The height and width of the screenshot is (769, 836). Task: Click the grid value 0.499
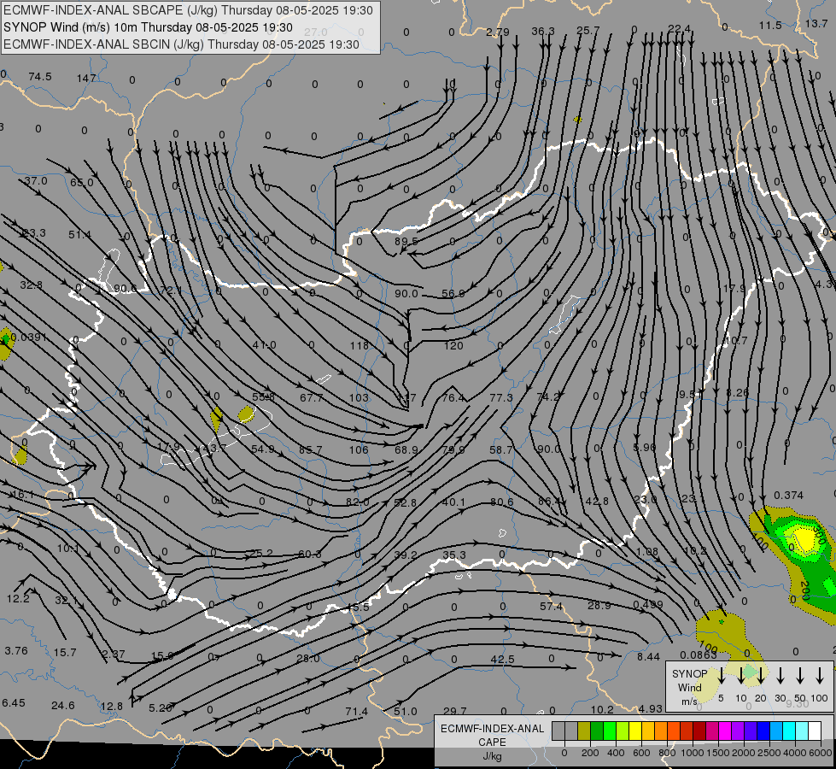point(648,604)
